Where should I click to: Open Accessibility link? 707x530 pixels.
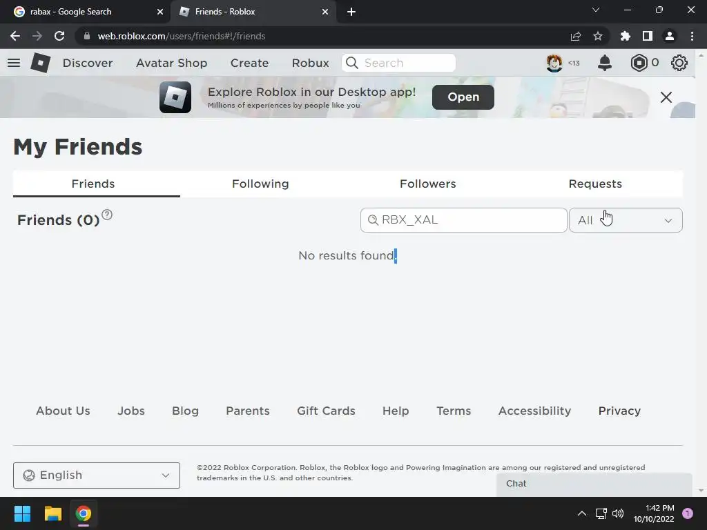[534, 411]
